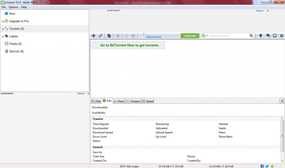Collapse the detail pane with double-chevron button

coord(282,101)
